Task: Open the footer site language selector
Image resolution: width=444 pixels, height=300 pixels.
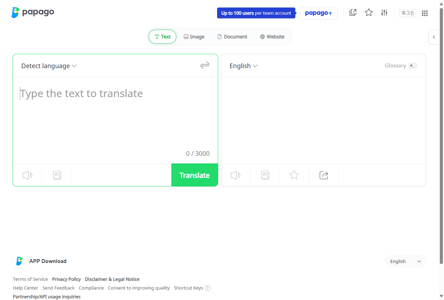Action: [405, 261]
